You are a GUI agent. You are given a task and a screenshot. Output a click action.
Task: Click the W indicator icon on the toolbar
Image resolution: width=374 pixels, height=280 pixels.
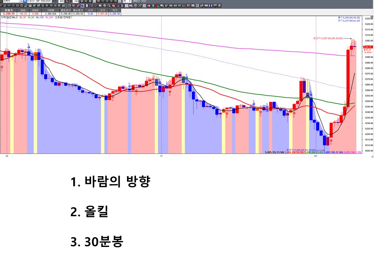(x=170, y=7)
